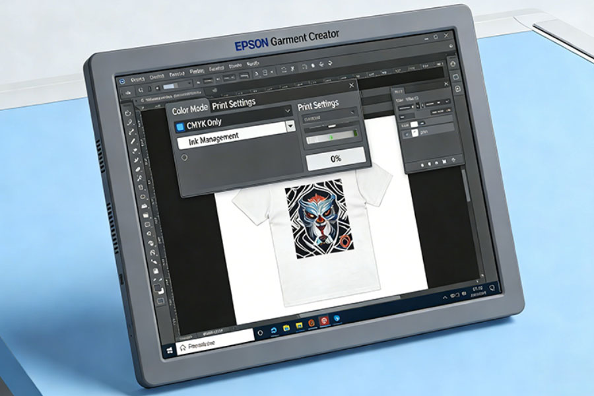This screenshot has height=396, width=594.
Task: Click the foreground color tool at the toolbar bottom
Action: click(158, 287)
